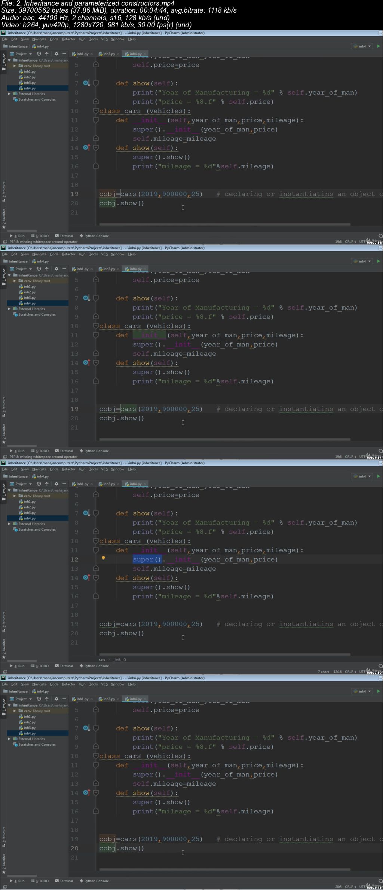This screenshot has height=890, width=383.
Task: Click 7 chars status text in 00:02:50 frame
Action: click(x=324, y=672)
